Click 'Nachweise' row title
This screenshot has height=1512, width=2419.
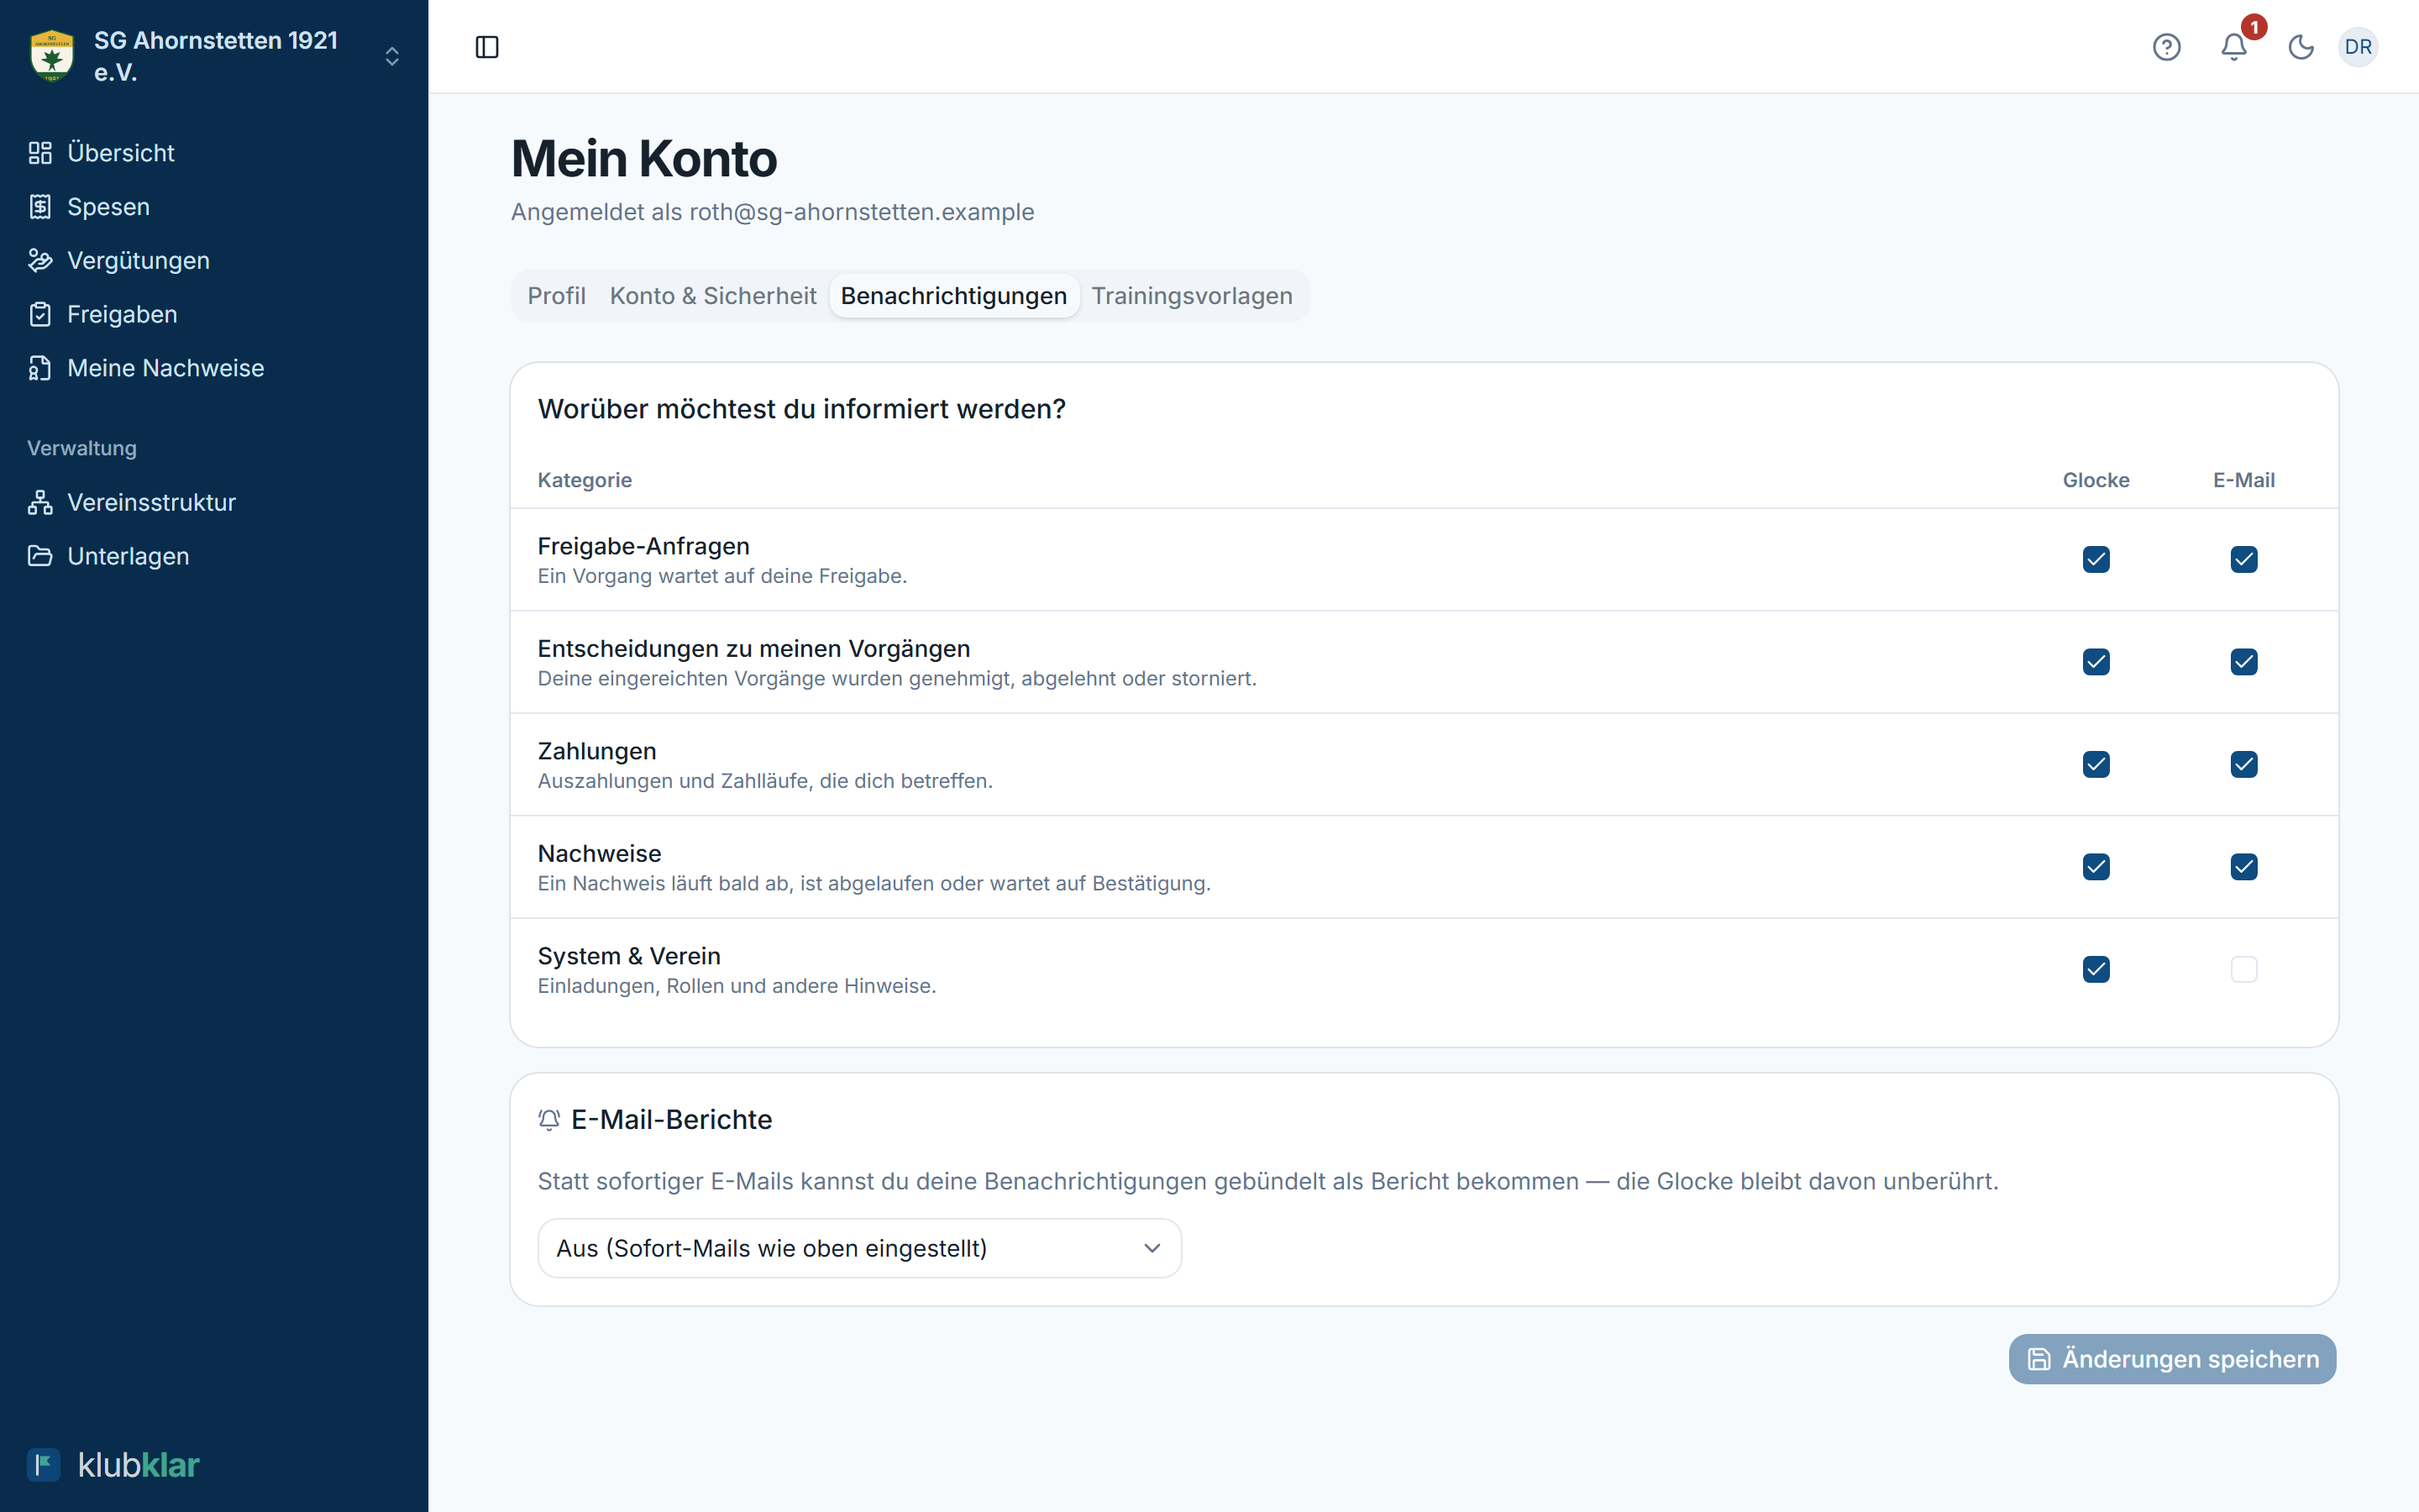coord(600,853)
